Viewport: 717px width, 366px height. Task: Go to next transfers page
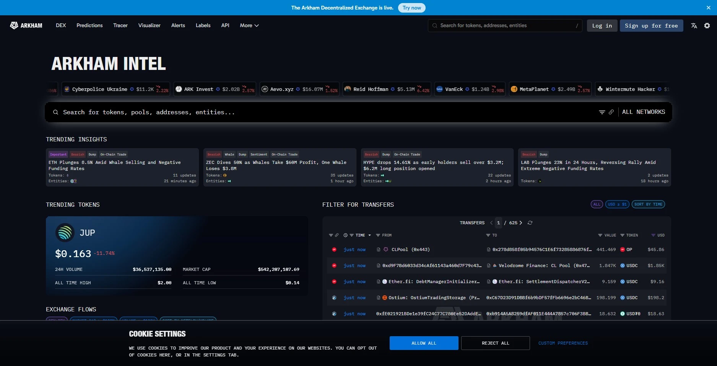click(521, 223)
